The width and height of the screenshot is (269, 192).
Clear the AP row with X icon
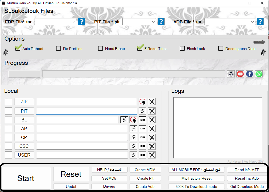click(x=152, y=129)
